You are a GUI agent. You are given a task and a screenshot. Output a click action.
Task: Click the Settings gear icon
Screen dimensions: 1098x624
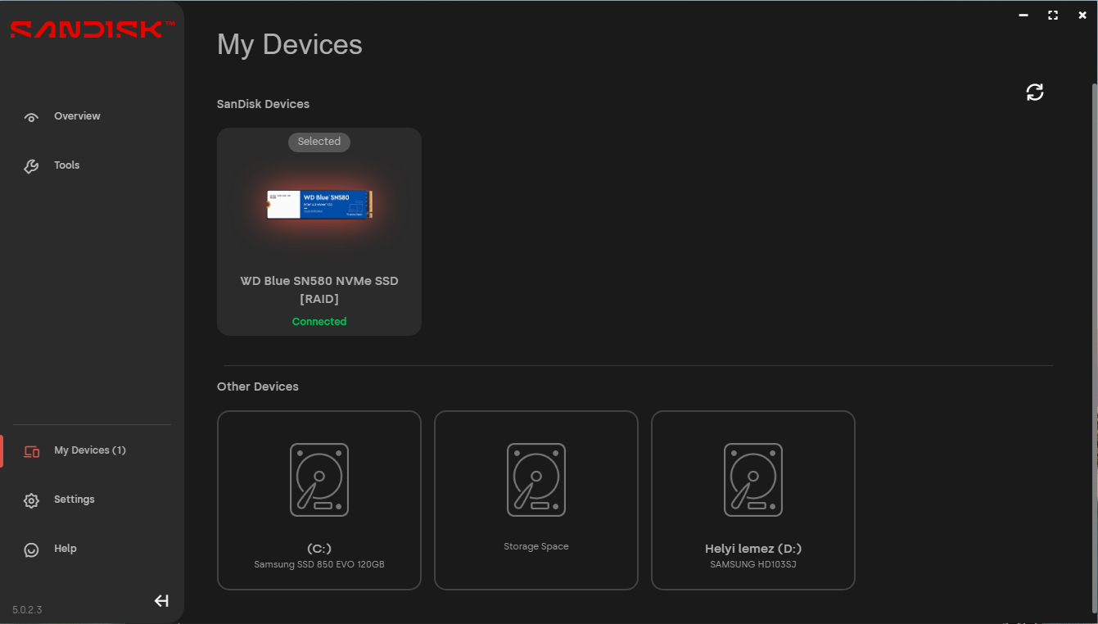(x=31, y=500)
